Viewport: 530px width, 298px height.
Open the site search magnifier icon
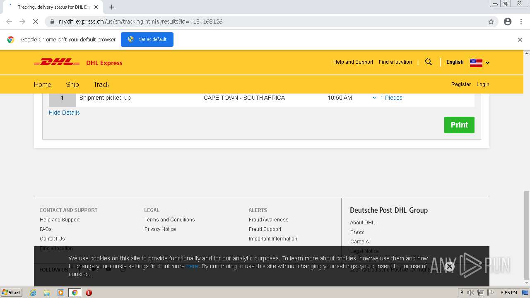pos(429,62)
